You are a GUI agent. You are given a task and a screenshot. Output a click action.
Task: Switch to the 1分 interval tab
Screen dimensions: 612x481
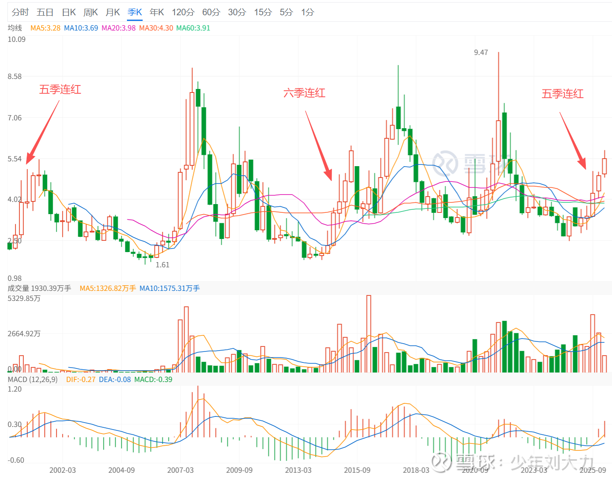308,12
